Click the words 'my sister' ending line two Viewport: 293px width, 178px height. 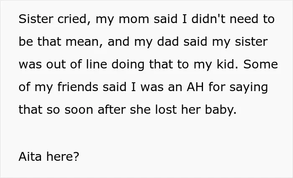pos(240,42)
